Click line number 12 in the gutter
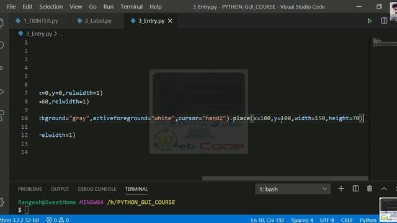 pyautogui.click(x=25, y=135)
